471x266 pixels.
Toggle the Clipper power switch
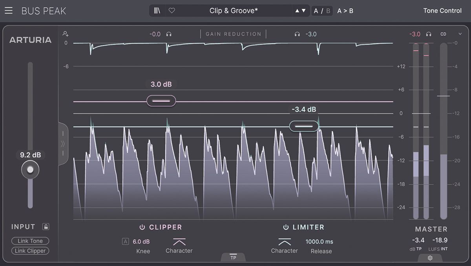point(141,227)
